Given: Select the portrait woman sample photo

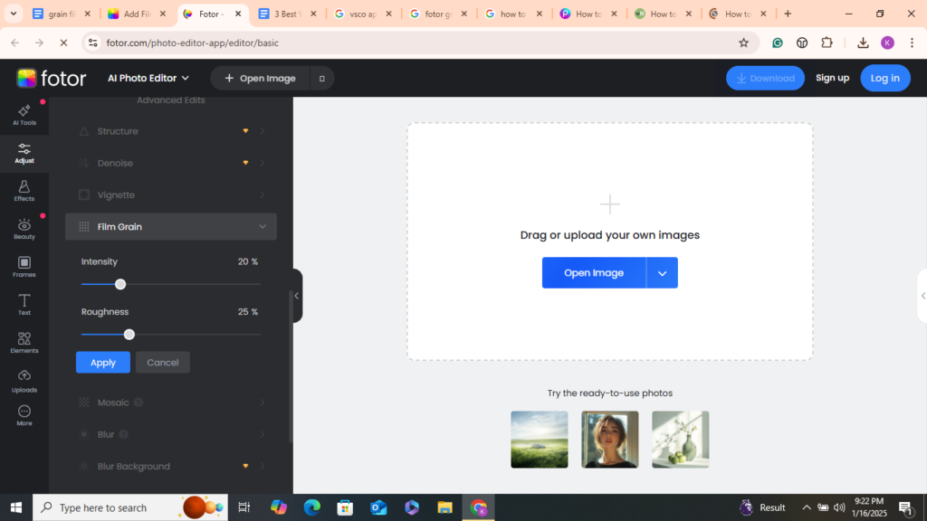Looking at the screenshot, I should [x=609, y=440].
